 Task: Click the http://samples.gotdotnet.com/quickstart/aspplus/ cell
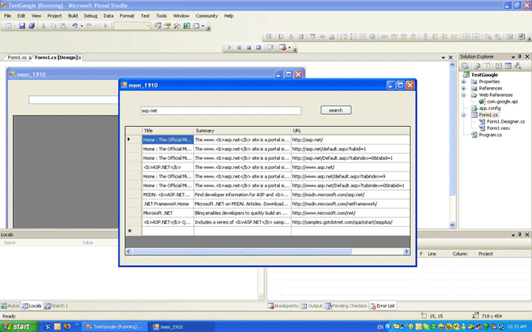point(350,222)
